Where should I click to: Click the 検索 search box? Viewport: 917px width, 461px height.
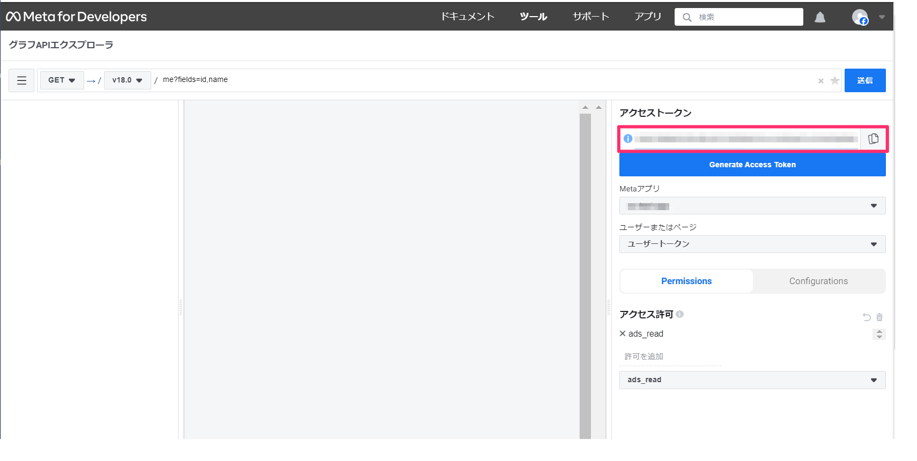(738, 17)
